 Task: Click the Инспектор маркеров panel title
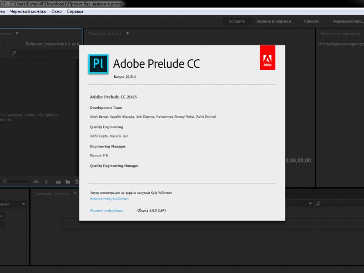pos(340,34)
